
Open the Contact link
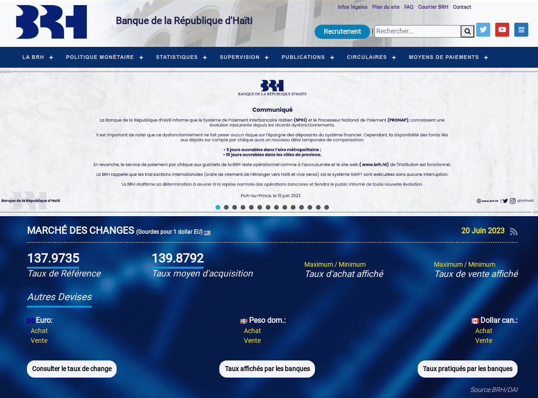pos(462,7)
